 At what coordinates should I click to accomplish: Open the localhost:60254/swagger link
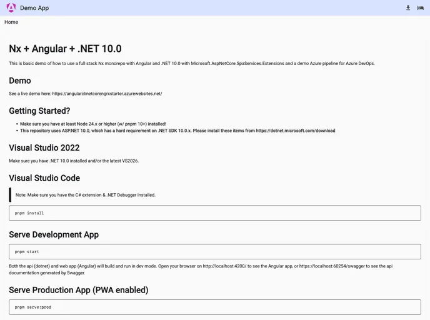coord(332,266)
